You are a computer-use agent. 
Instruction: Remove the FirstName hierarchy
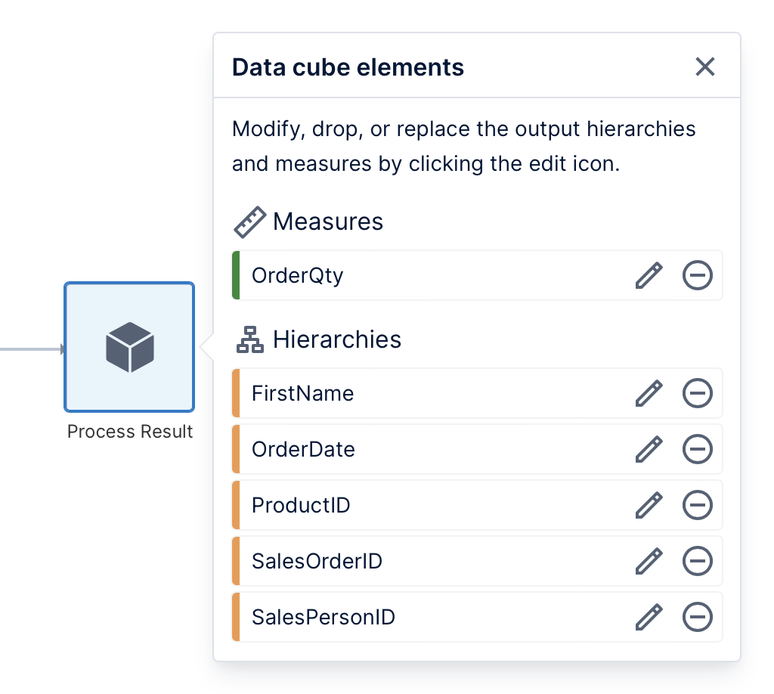697,393
